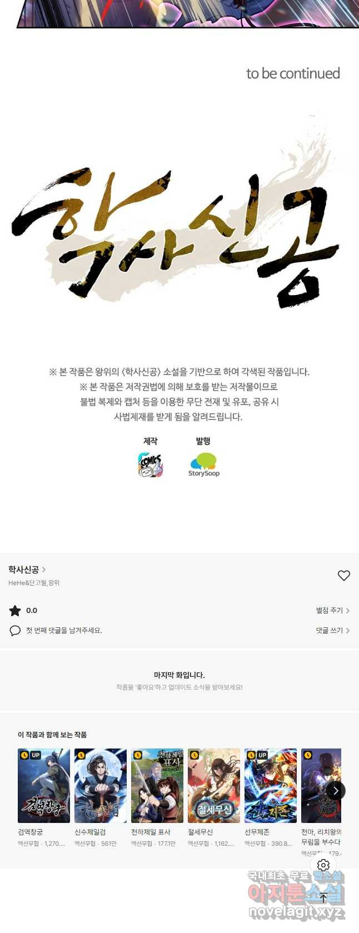Open the settings gear icon
This screenshot has width=359, height=933.
click(x=323, y=865)
